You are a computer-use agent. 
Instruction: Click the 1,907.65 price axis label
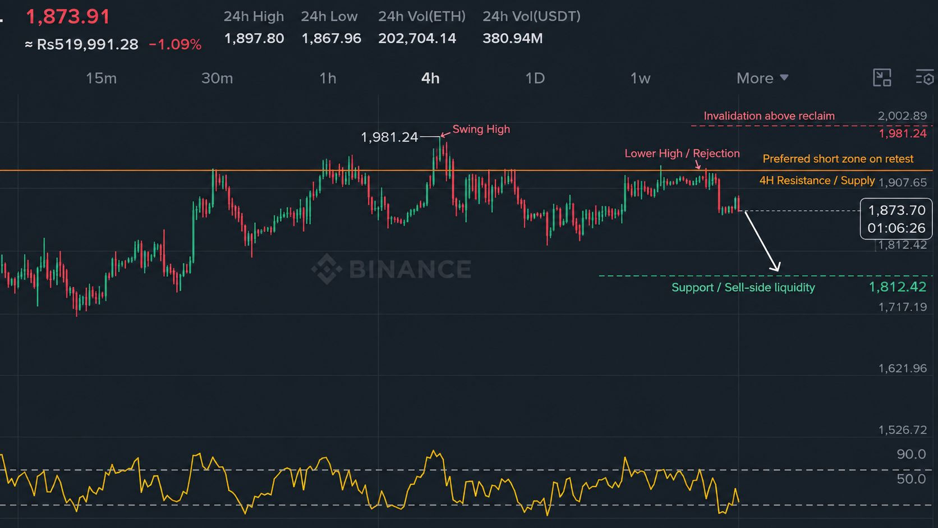pos(903,182)
